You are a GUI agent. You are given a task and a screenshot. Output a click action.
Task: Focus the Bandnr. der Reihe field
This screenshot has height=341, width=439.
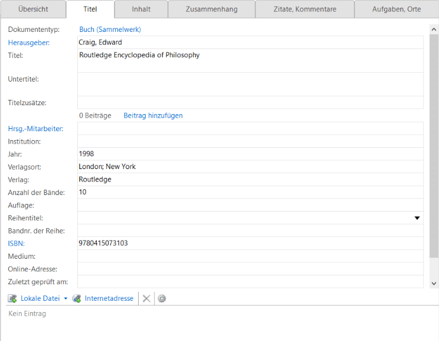250,230
